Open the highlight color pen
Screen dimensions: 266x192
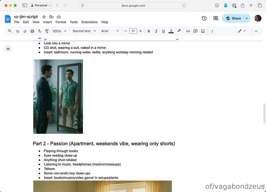179,31
